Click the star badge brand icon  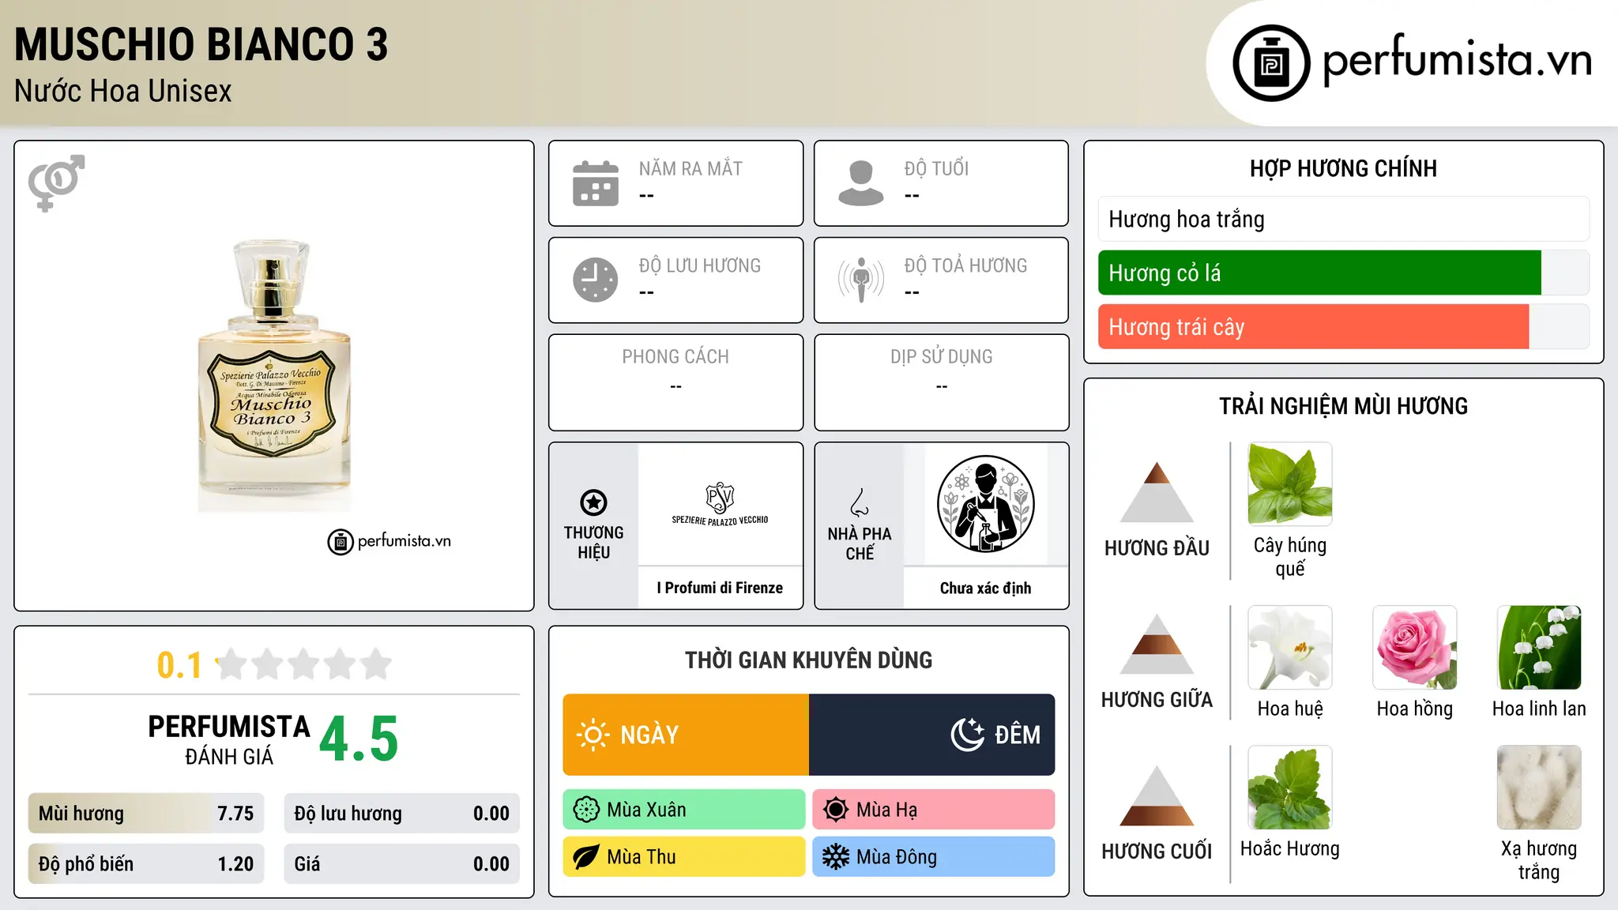(593, 502)
